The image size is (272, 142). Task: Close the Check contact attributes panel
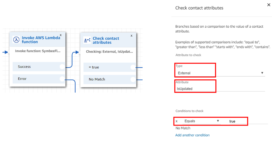pos(269,5)
